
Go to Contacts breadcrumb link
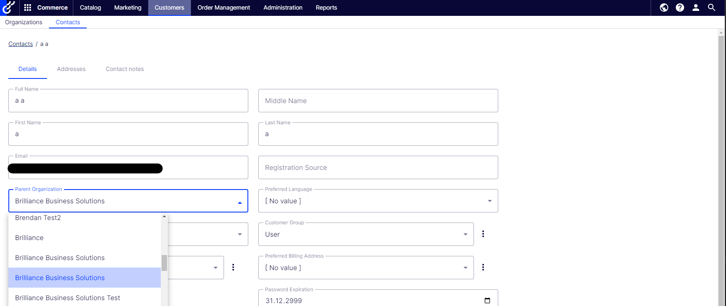click(21, 44)
